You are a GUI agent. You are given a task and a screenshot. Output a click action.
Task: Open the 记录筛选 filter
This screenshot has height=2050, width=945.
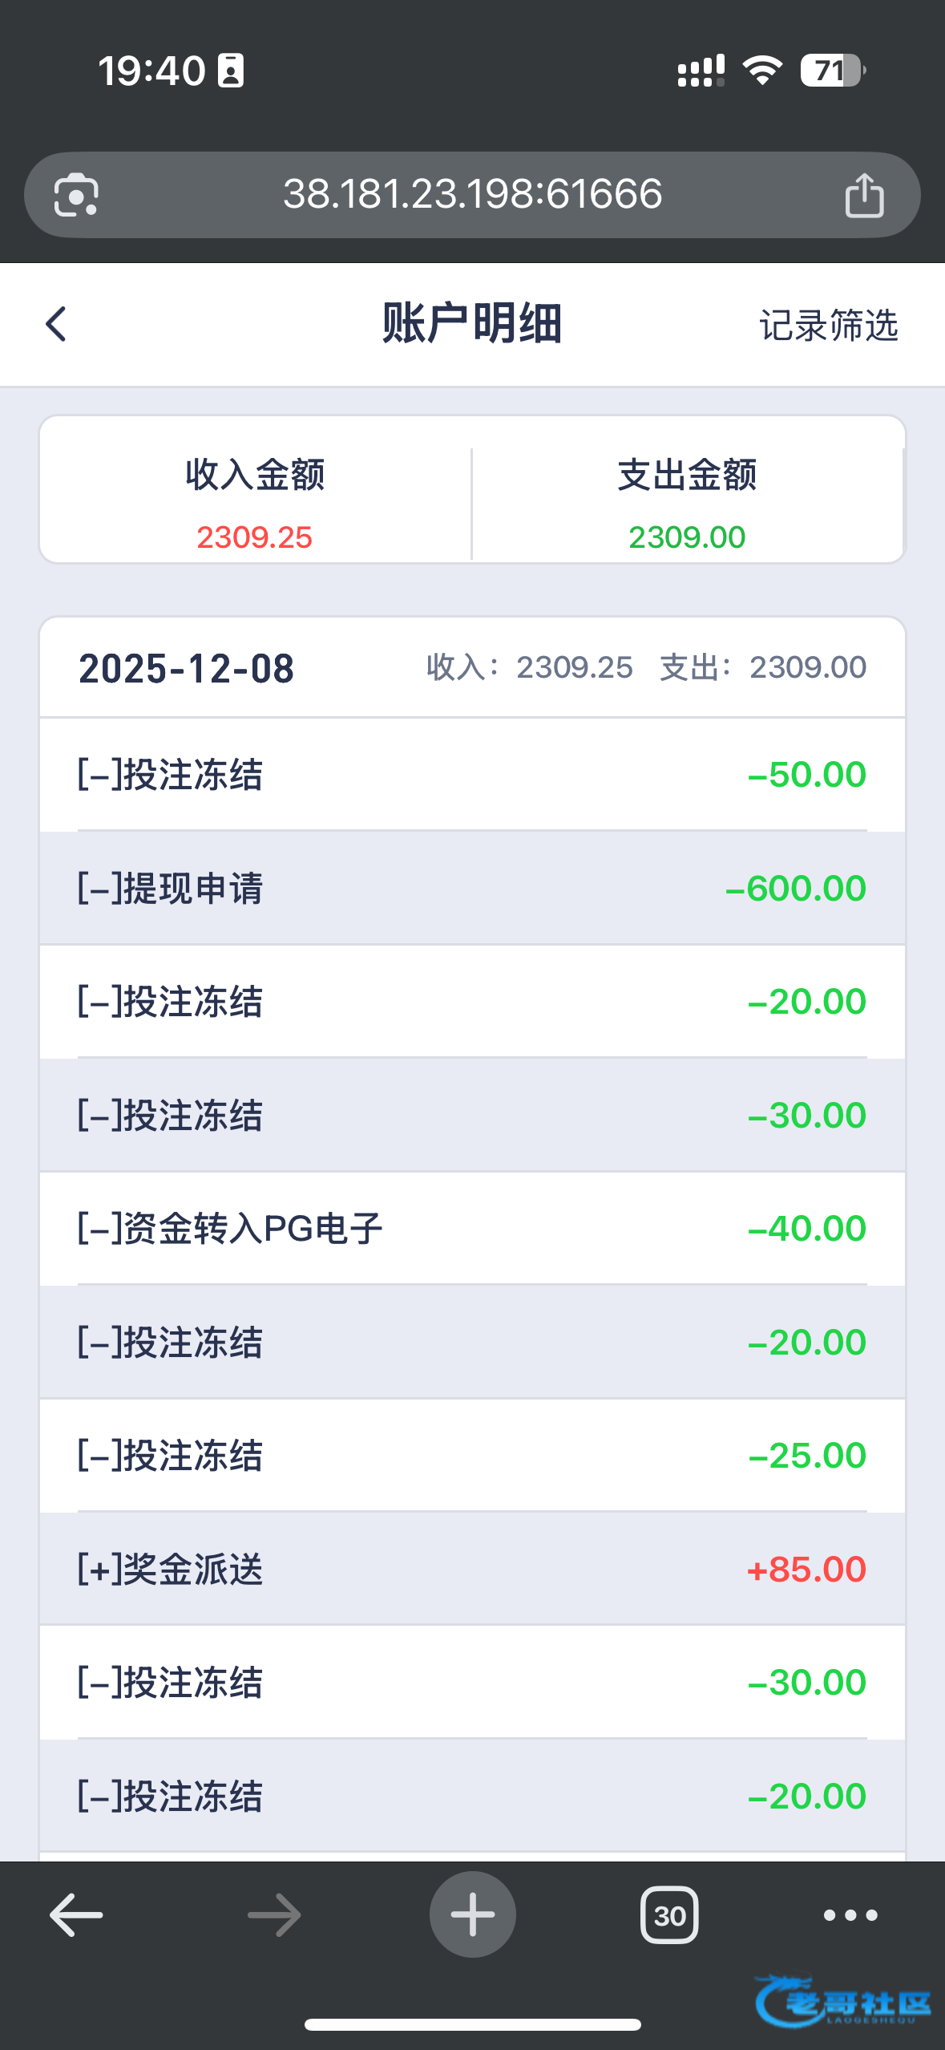[828, 326]
